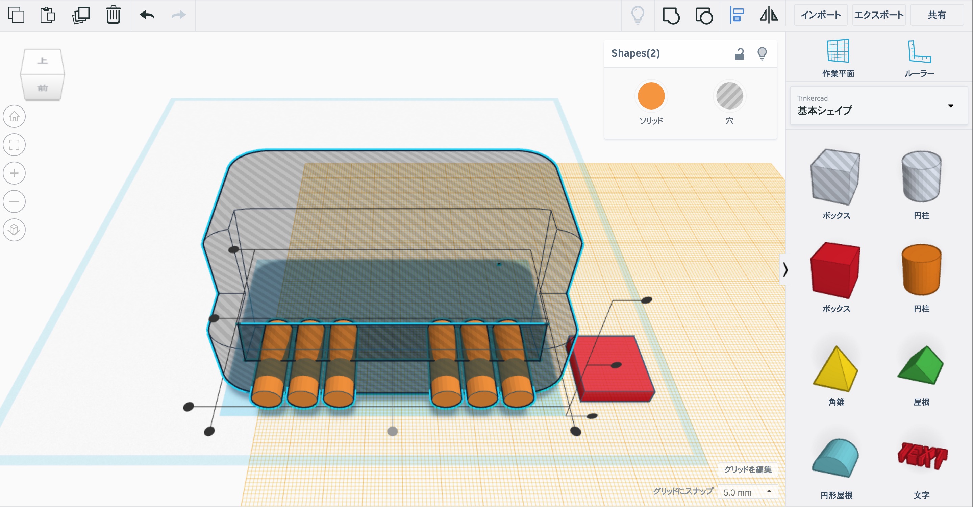This screenshot has width=973, height=507.
Task: Undo the last action
Action: click(147, 15)
